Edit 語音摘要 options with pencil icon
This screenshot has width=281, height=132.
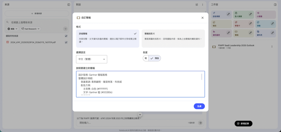tap(228, 14)
